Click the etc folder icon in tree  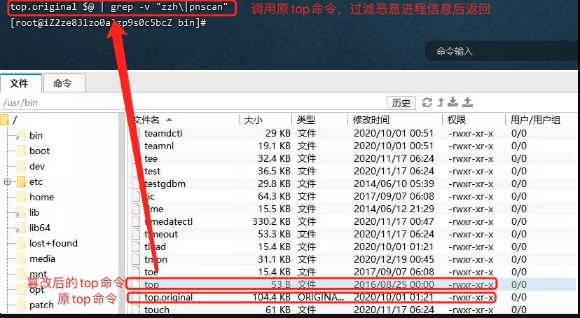click(x=20, y=182)
